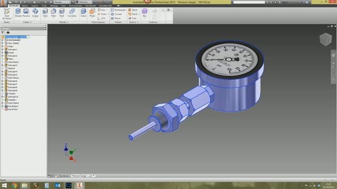
Task: Open Google Chrome from the taskbar
Action: click(x=14, y=185)
